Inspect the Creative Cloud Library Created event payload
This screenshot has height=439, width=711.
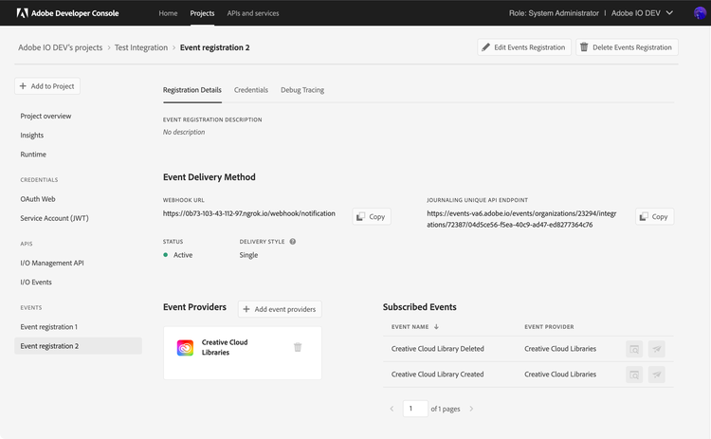(x=633, y=375)
